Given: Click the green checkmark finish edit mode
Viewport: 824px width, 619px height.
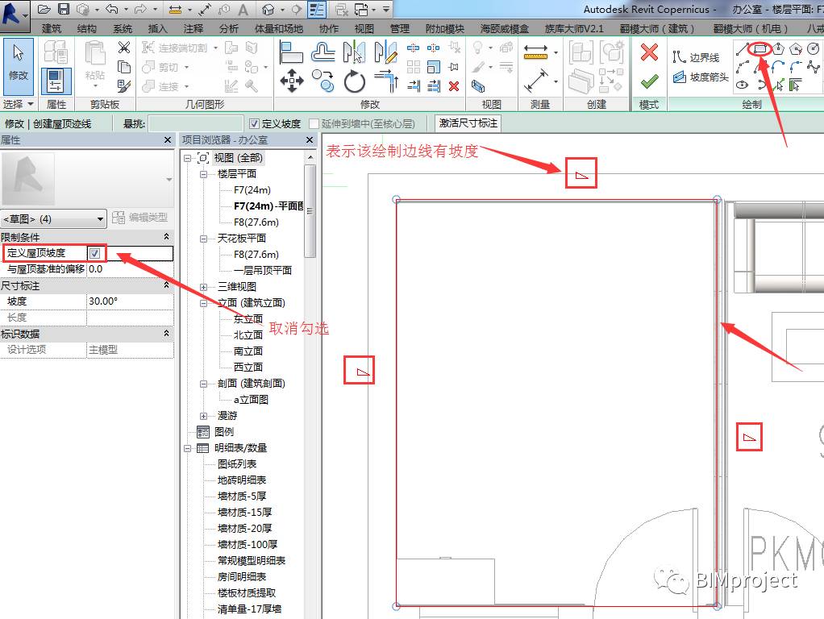Looking at the screenshot, I should [x=650, y=81].
